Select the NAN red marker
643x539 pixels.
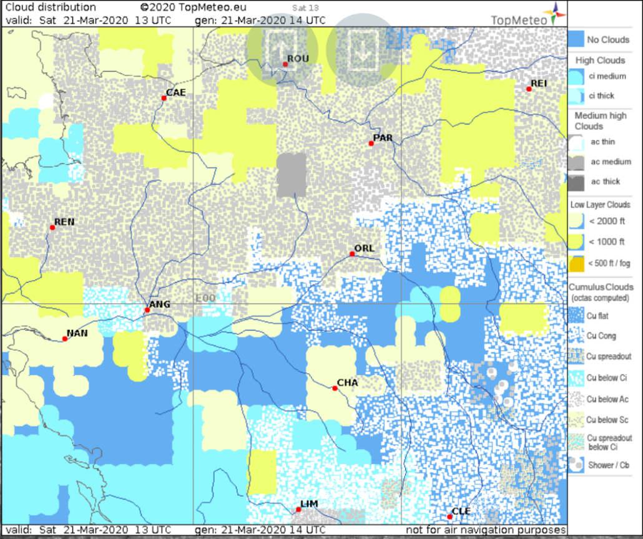[65, 339]
